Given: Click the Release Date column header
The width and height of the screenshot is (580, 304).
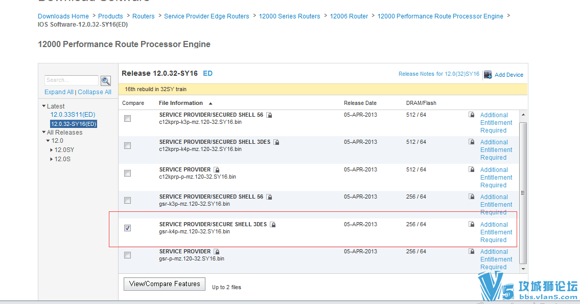Looking at the screenshot, I should 360,103.
